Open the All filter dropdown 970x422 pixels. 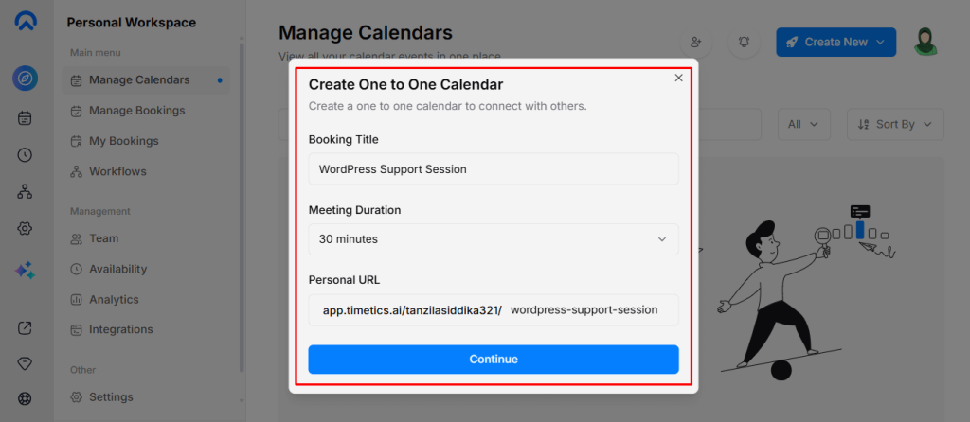click(803, 124)
